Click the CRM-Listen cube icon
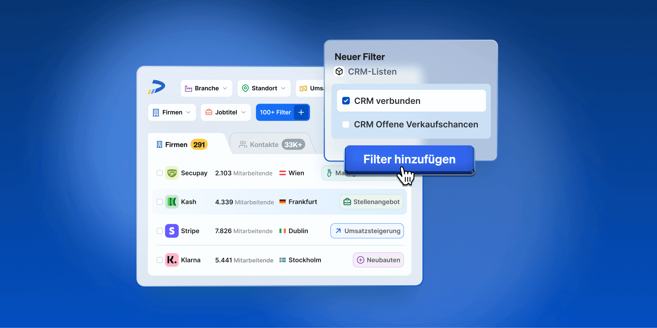 pos(339,71)
